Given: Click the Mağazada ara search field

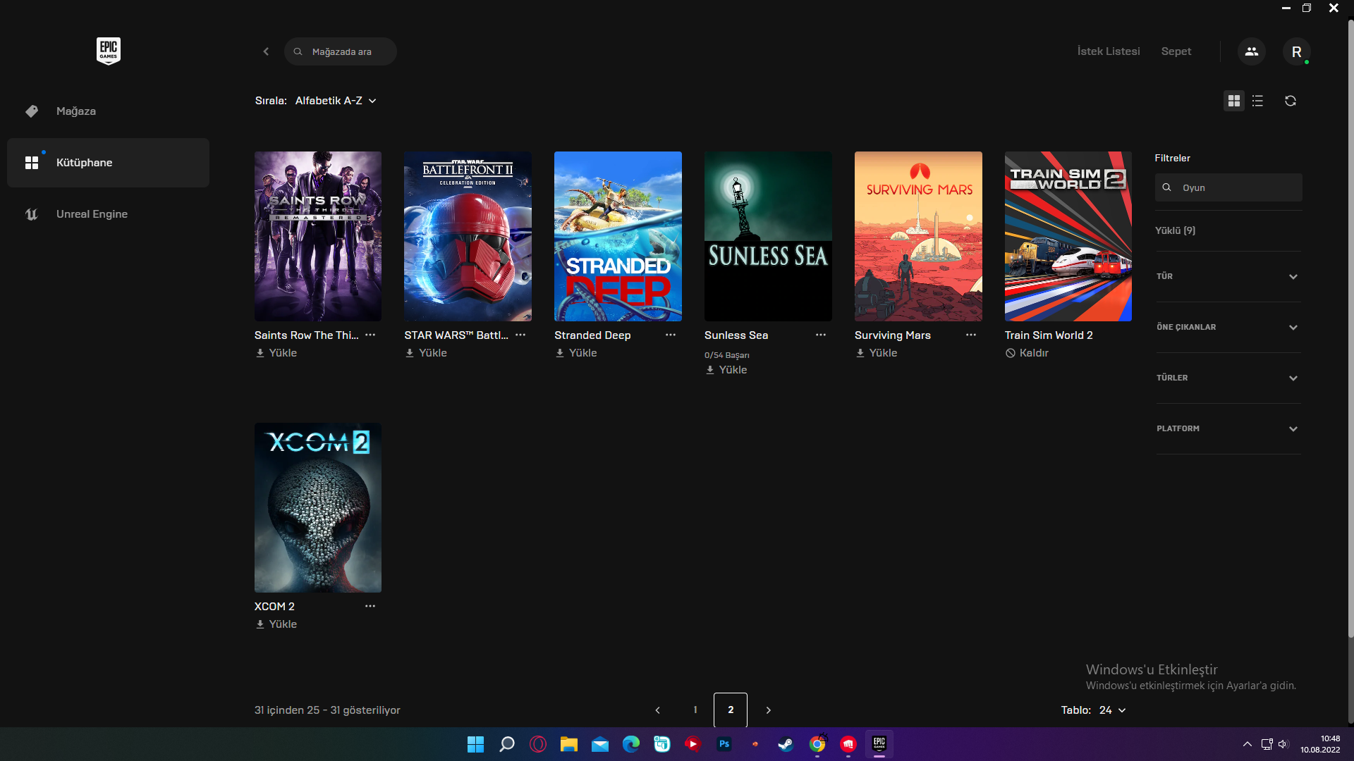Looking at the screenshot, I should click(x=341, y=51).
